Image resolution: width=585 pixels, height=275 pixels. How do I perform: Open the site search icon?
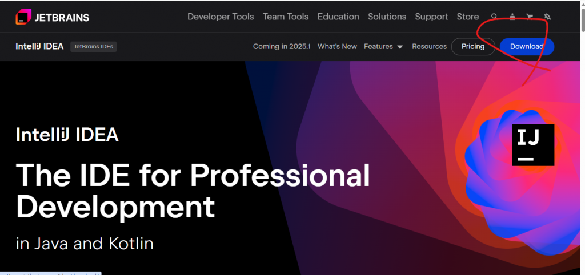coord(494,17)
